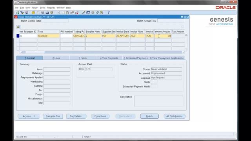This screenshot has height=141, width=251.
Task: Click the Delete record toolbar icon
Action: 77,13
